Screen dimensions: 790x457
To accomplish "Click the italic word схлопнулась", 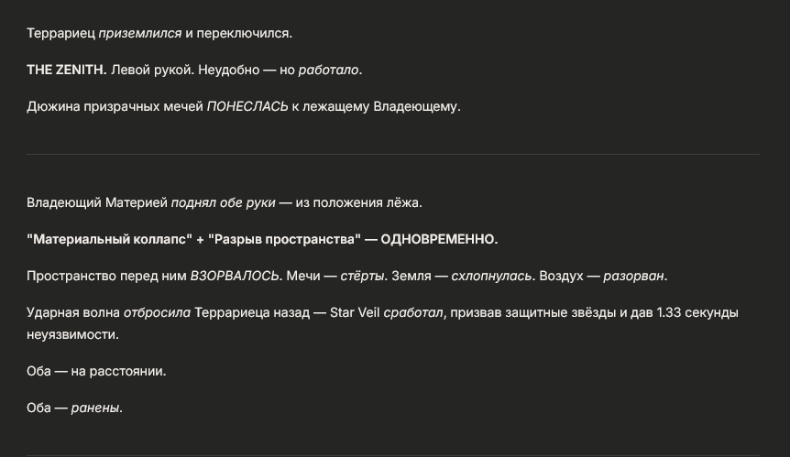I will (x=491, y=276).
